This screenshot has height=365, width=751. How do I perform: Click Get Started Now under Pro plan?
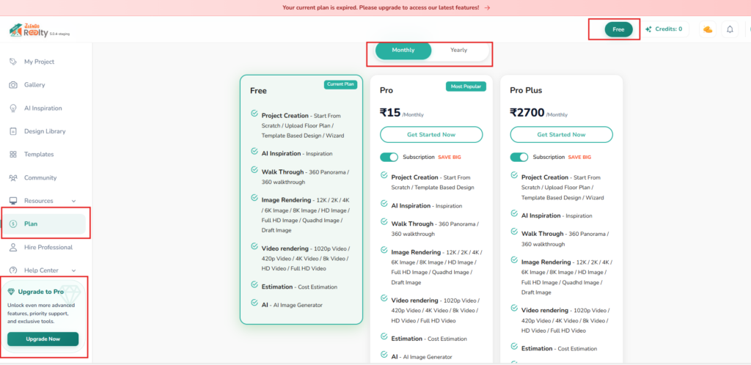(x=431, y=135)
